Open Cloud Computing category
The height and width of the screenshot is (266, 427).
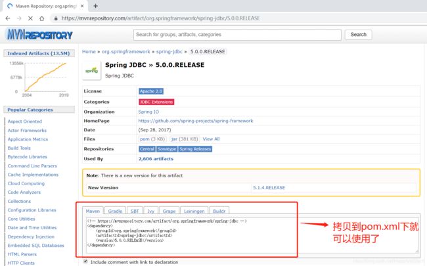[x=26, y=183]
